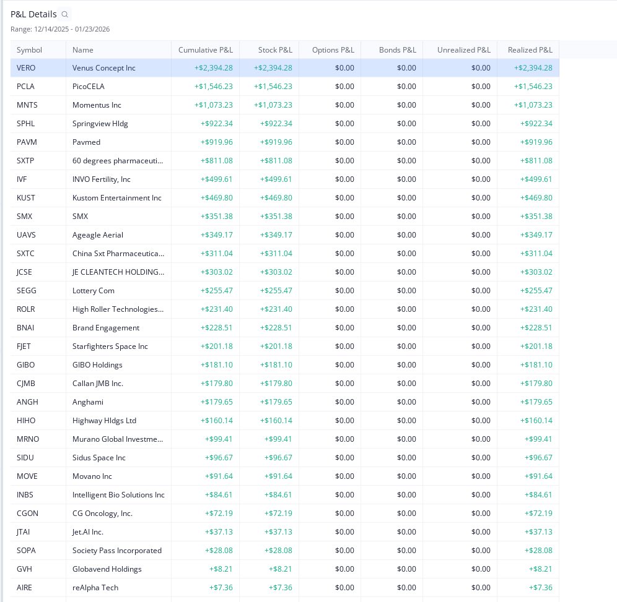This screenshot has height=602, width=617.
Task: Select SXTP cumulative P&L +$811.08
Action: [216, 161]
